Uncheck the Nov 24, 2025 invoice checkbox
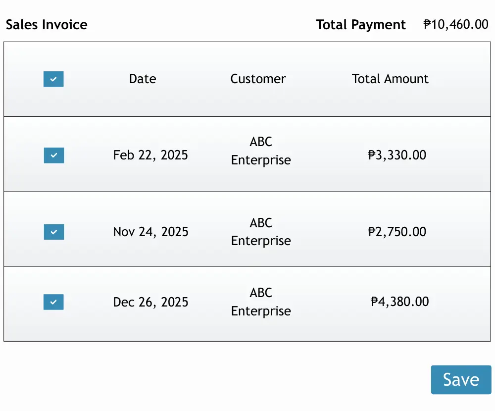This screenshot has width=495, height=411. (54, 232)
